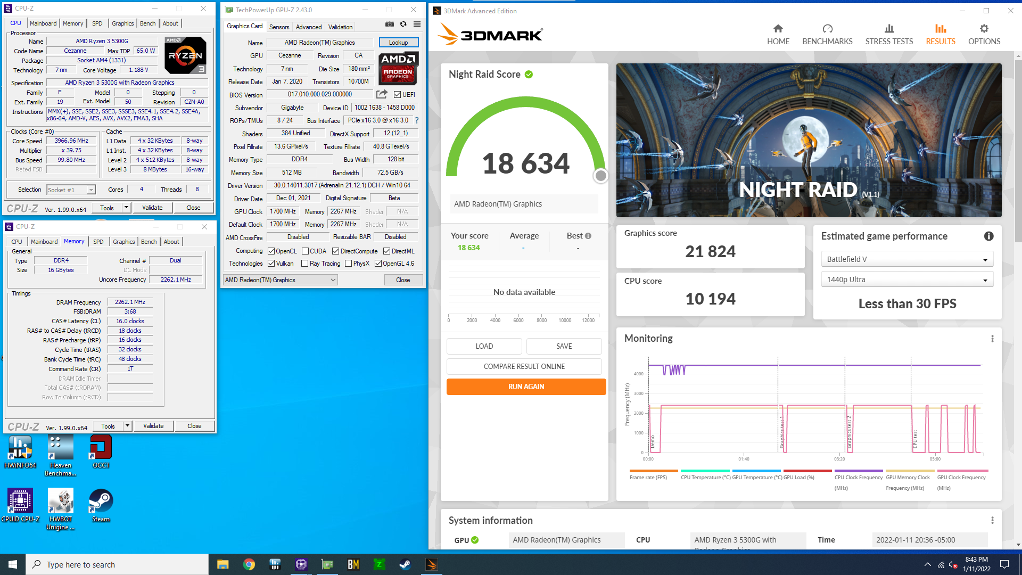Toggle the CUDA checkbox
This screenshot has width=1022, height=575.
click(305, 251)
